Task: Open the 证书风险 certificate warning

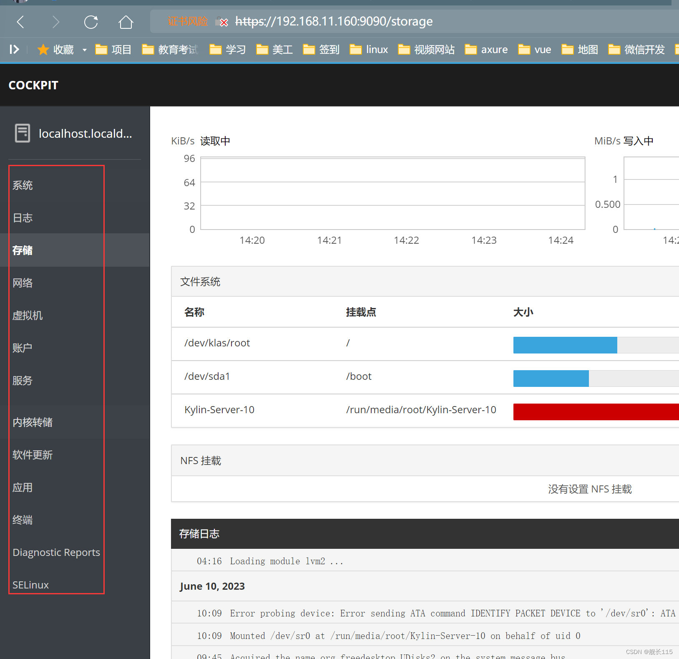Action: tap(188, 21)
